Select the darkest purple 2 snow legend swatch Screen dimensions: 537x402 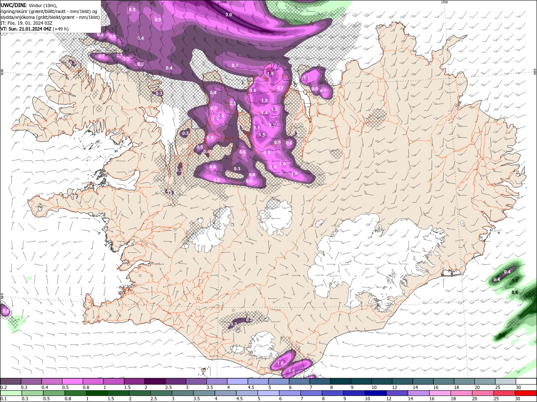(x=155, y=381)
